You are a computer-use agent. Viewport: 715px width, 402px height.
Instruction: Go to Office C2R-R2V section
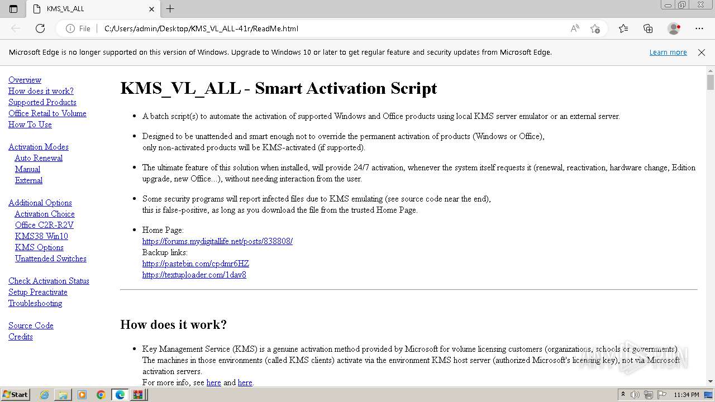[x=44, y=225]
